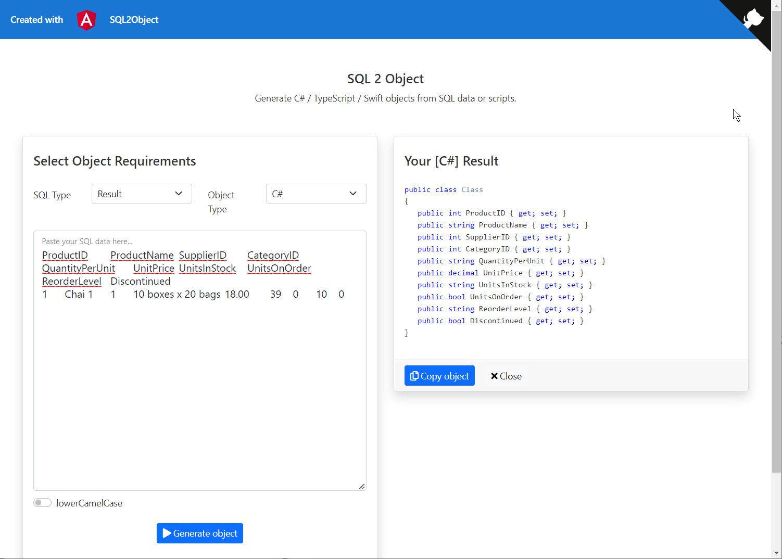Close the C# result panel
The width and height of the screenshot is (782, 559).
click(505, 375)
